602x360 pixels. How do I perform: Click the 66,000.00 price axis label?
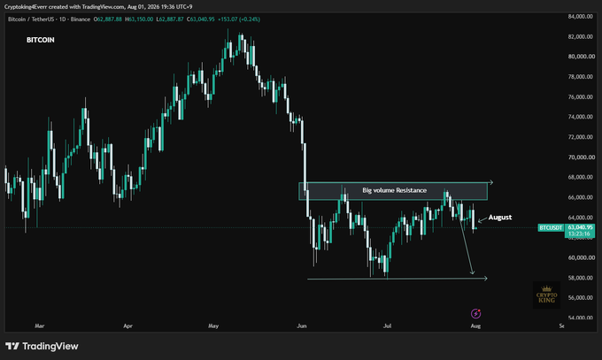pos(580,197)
